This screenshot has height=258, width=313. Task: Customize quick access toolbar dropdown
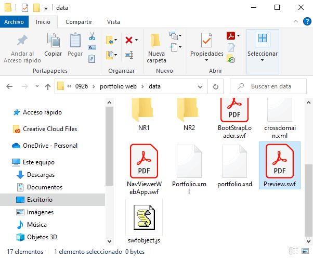point(46,8)
